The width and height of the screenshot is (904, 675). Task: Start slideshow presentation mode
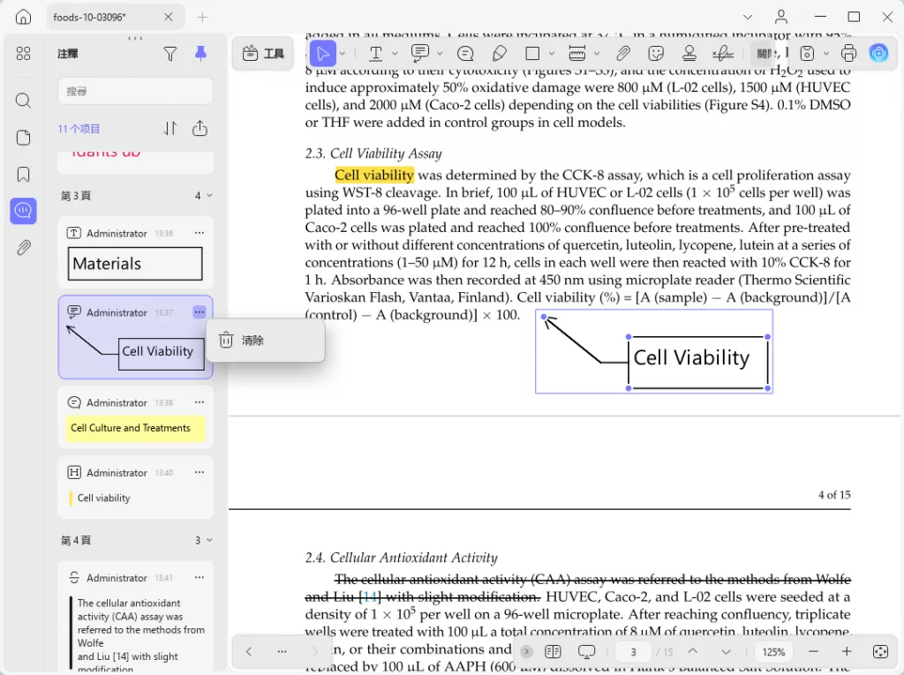click(586, 651)
